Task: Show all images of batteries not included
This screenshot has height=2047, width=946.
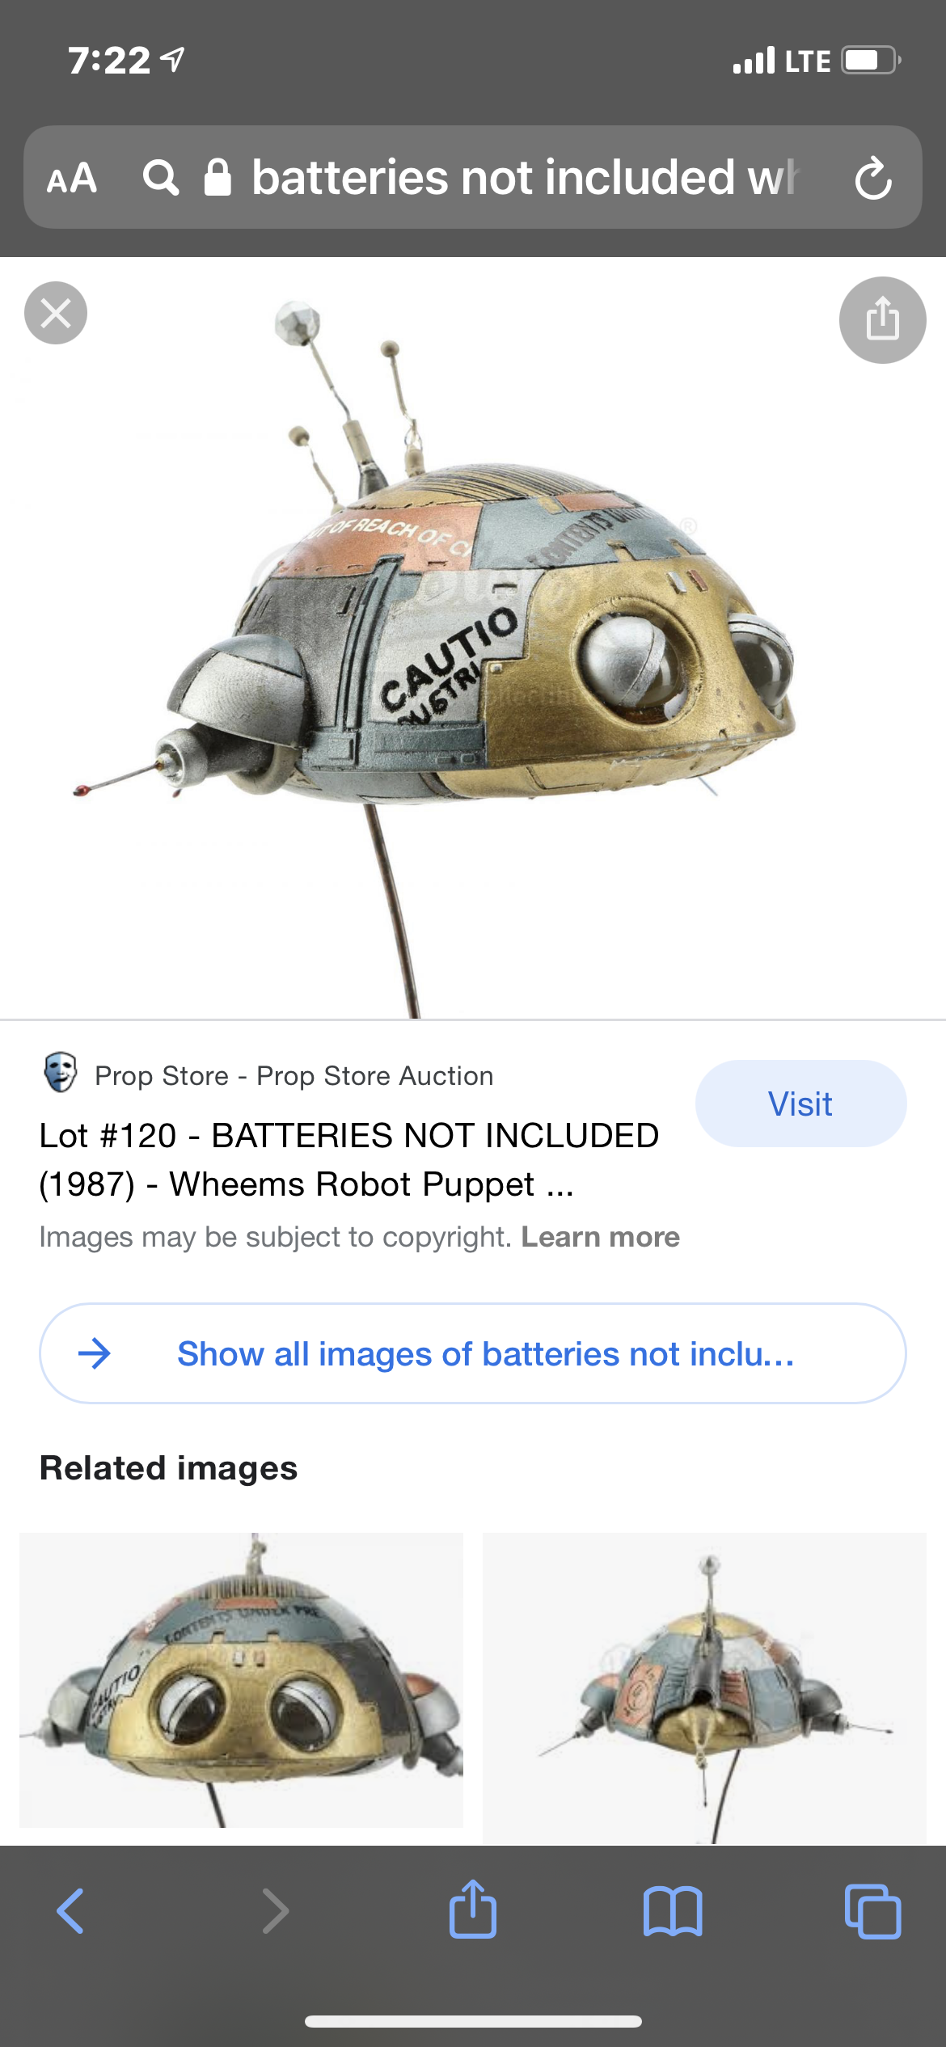Action: pyautogui.click(x=473, y=1353)
